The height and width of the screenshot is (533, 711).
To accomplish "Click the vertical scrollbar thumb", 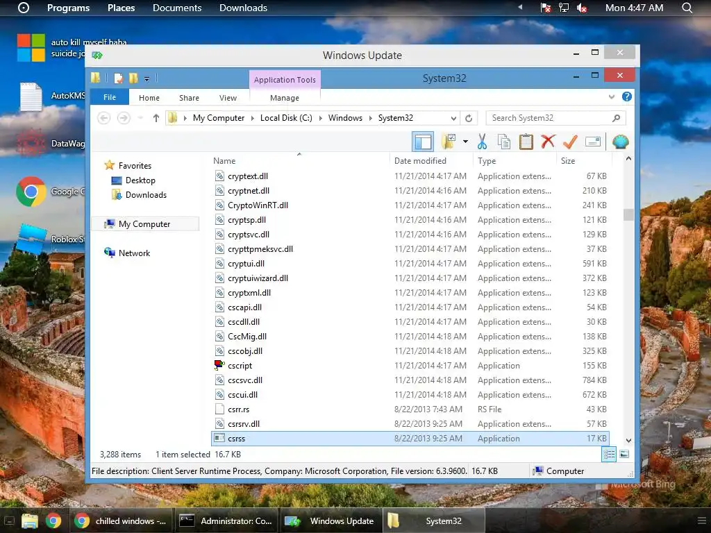I will coord(628,214).
